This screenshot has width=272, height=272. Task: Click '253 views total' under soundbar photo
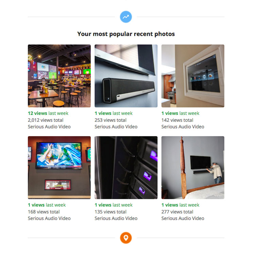tap(111, 120)
